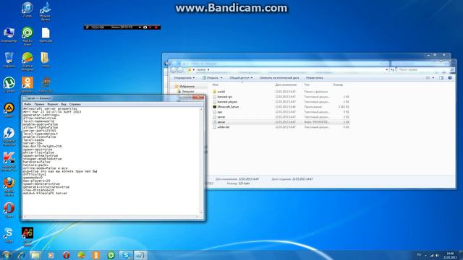This screenshot has width=463, height=260.
Task: Select the white-list file in Explorer
Action: [x=224, y=127]
